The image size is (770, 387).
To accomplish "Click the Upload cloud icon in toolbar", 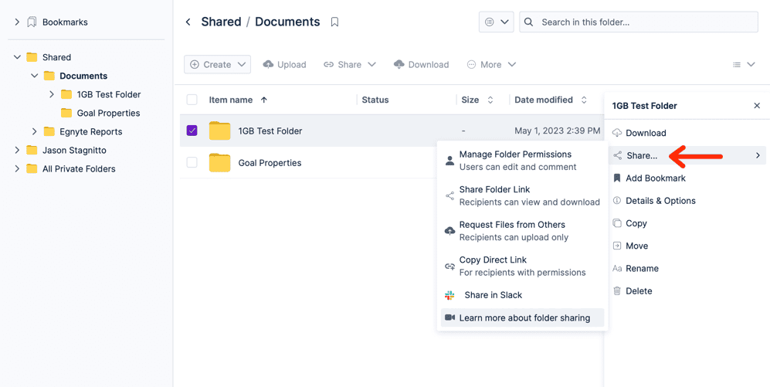I will tap(268, 64).
